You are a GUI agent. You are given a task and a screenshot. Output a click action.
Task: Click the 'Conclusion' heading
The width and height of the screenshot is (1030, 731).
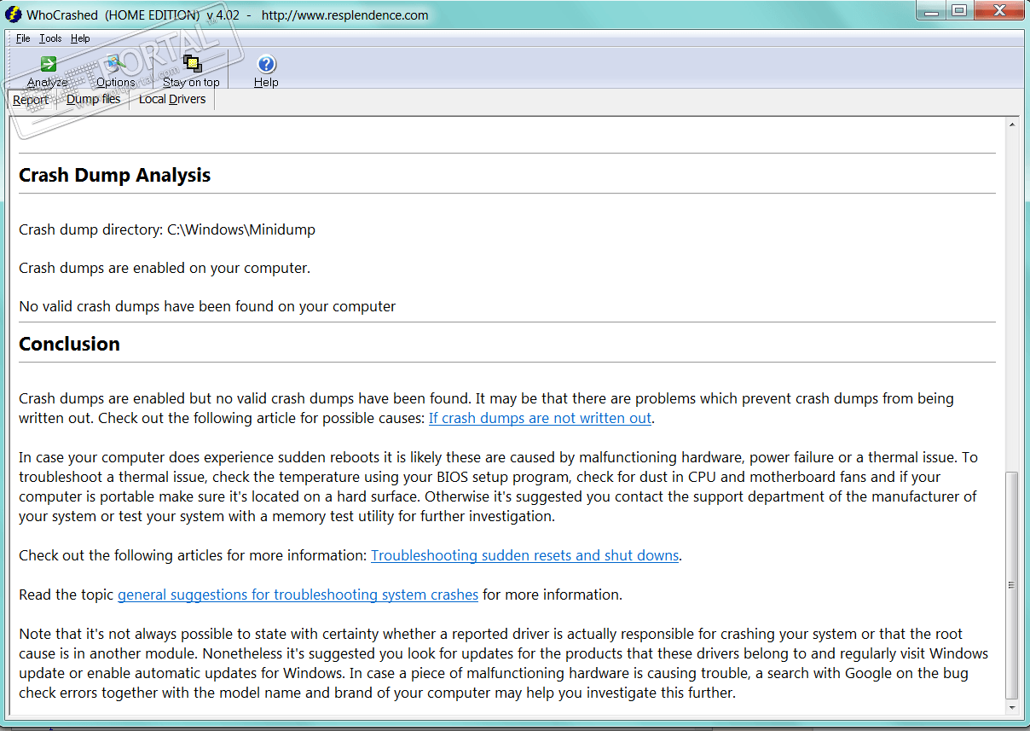click(69, 344)
